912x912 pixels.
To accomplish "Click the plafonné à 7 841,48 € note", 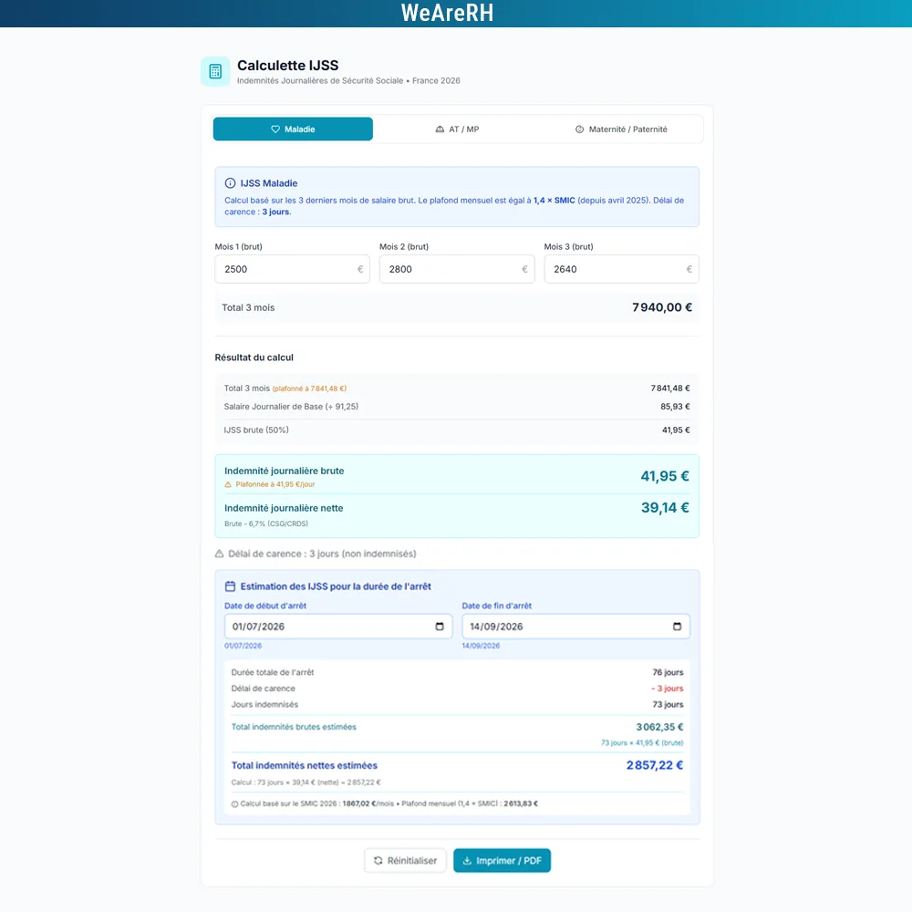I will pyautogui.click(x=309, y=389).
